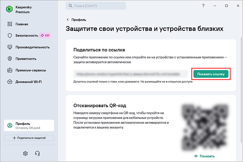Viewport: 243px width, 162px height.
Task: Click Показать ссылку button
Action: [x=211, y=74]
